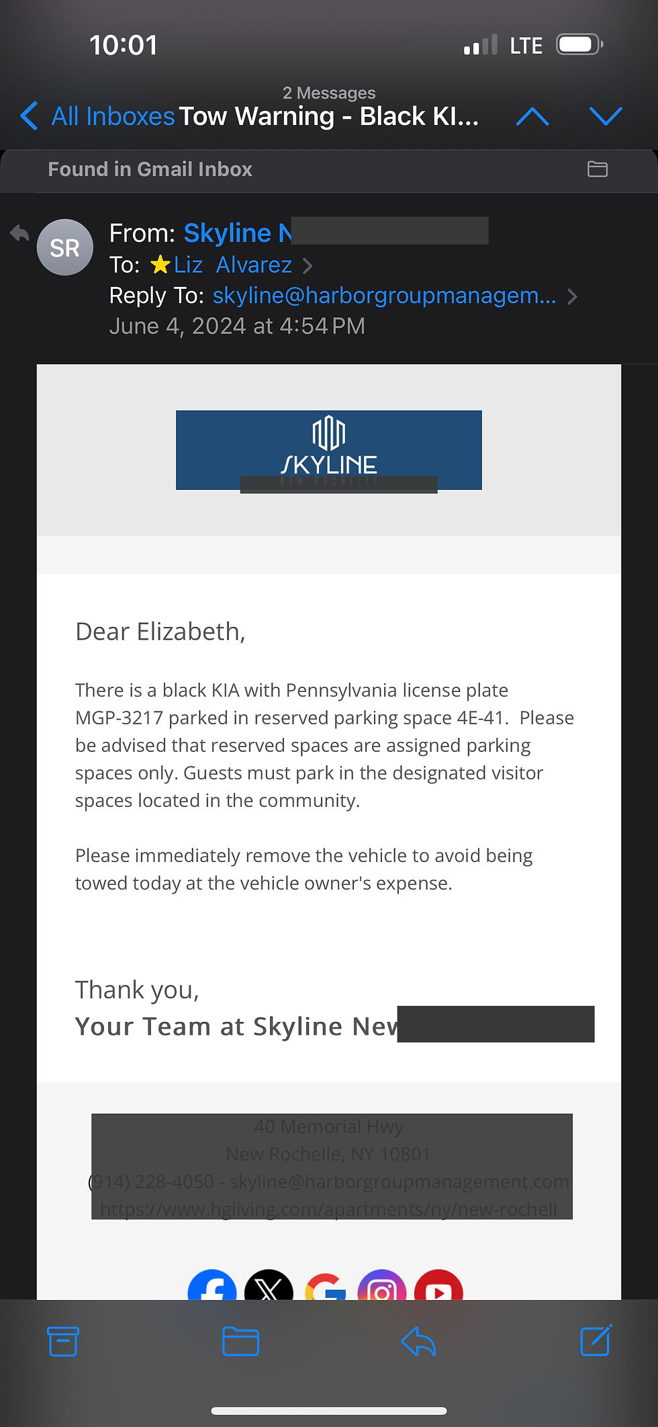The image size is (658, 1427).
Task: Tap the SR sender avatar
Action: point(64,248)
